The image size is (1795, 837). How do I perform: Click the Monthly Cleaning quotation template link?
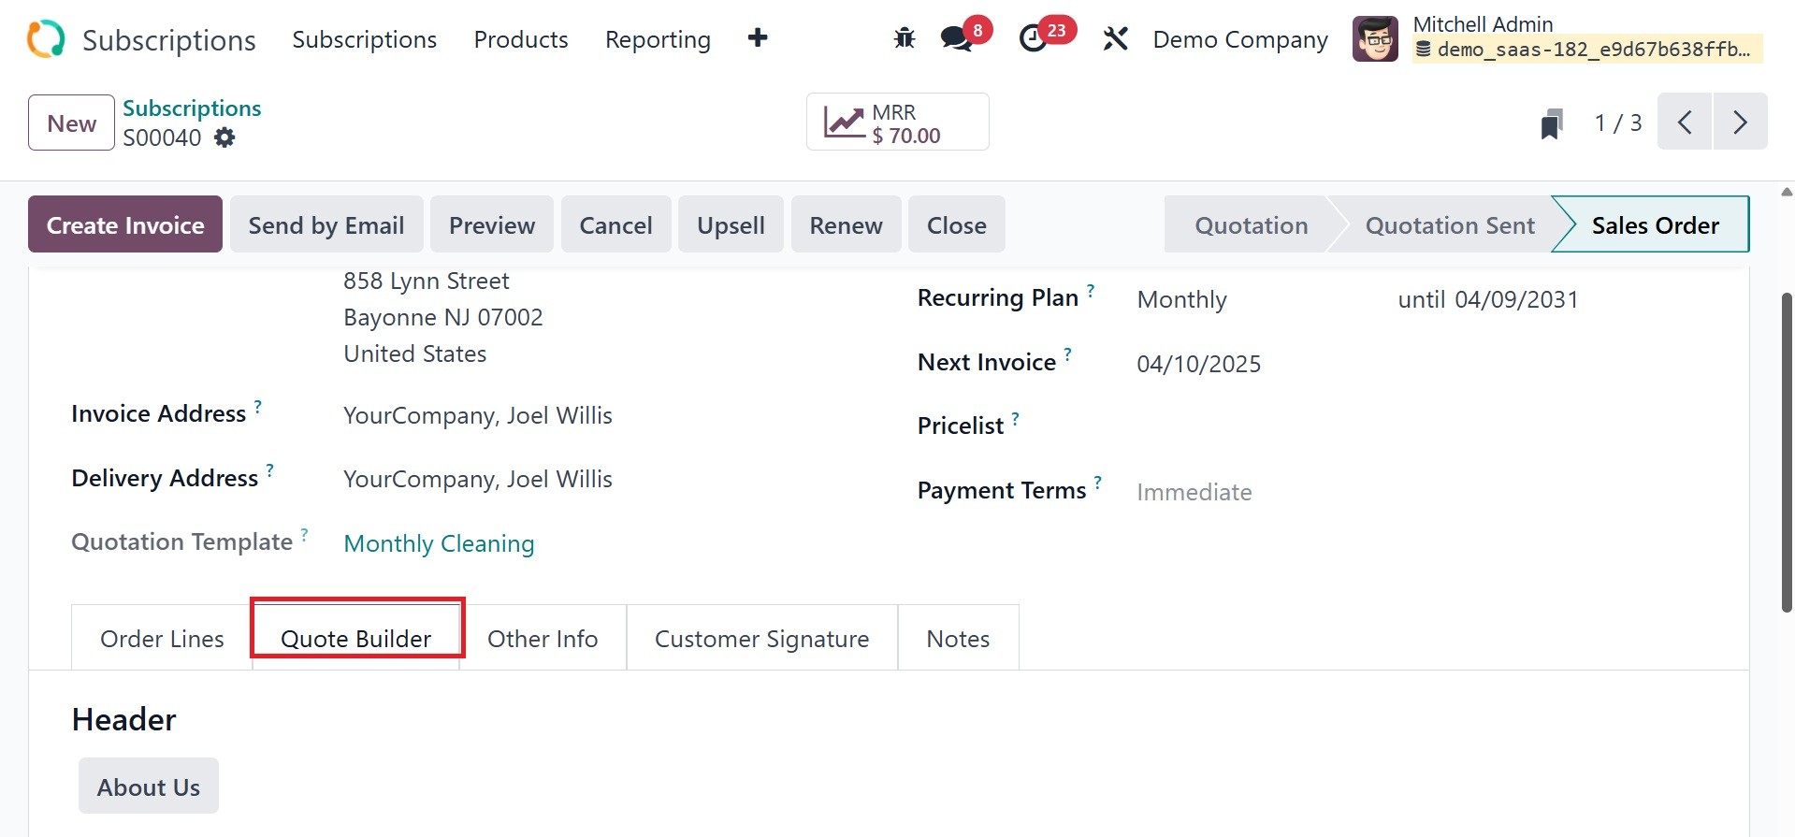coord(439,543)
